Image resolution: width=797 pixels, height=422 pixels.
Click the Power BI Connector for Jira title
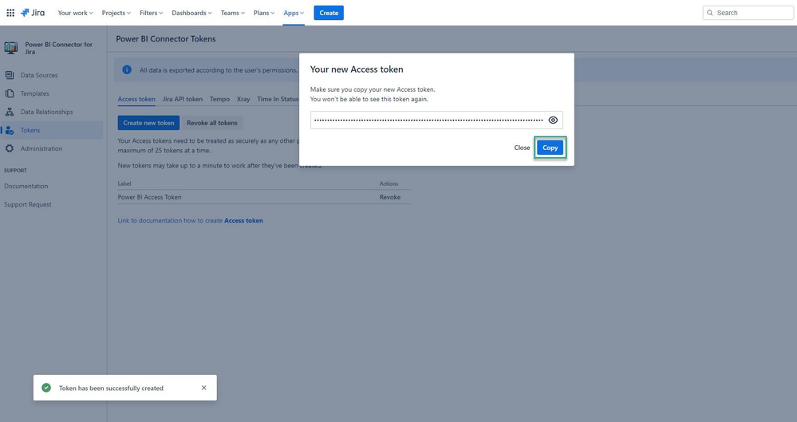pos(58,48)
